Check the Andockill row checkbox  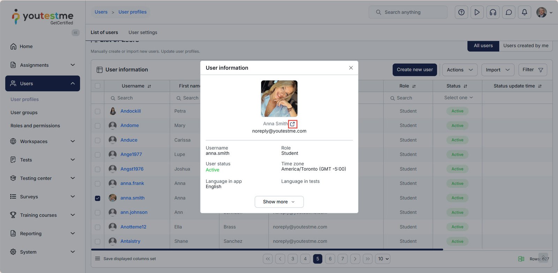point(98,111)
